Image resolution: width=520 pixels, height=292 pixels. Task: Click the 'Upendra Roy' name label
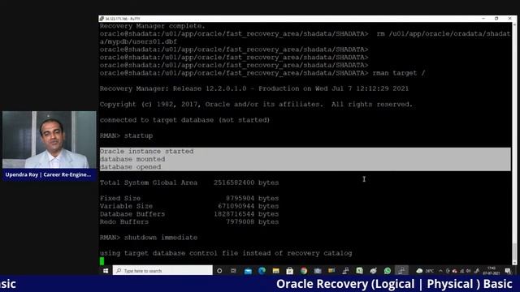coord(48,174)
